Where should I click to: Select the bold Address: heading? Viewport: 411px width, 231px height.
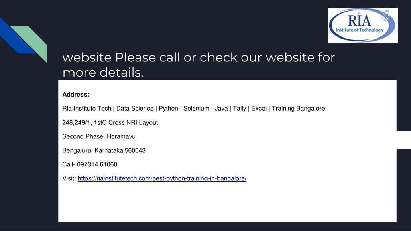(76, 95)
